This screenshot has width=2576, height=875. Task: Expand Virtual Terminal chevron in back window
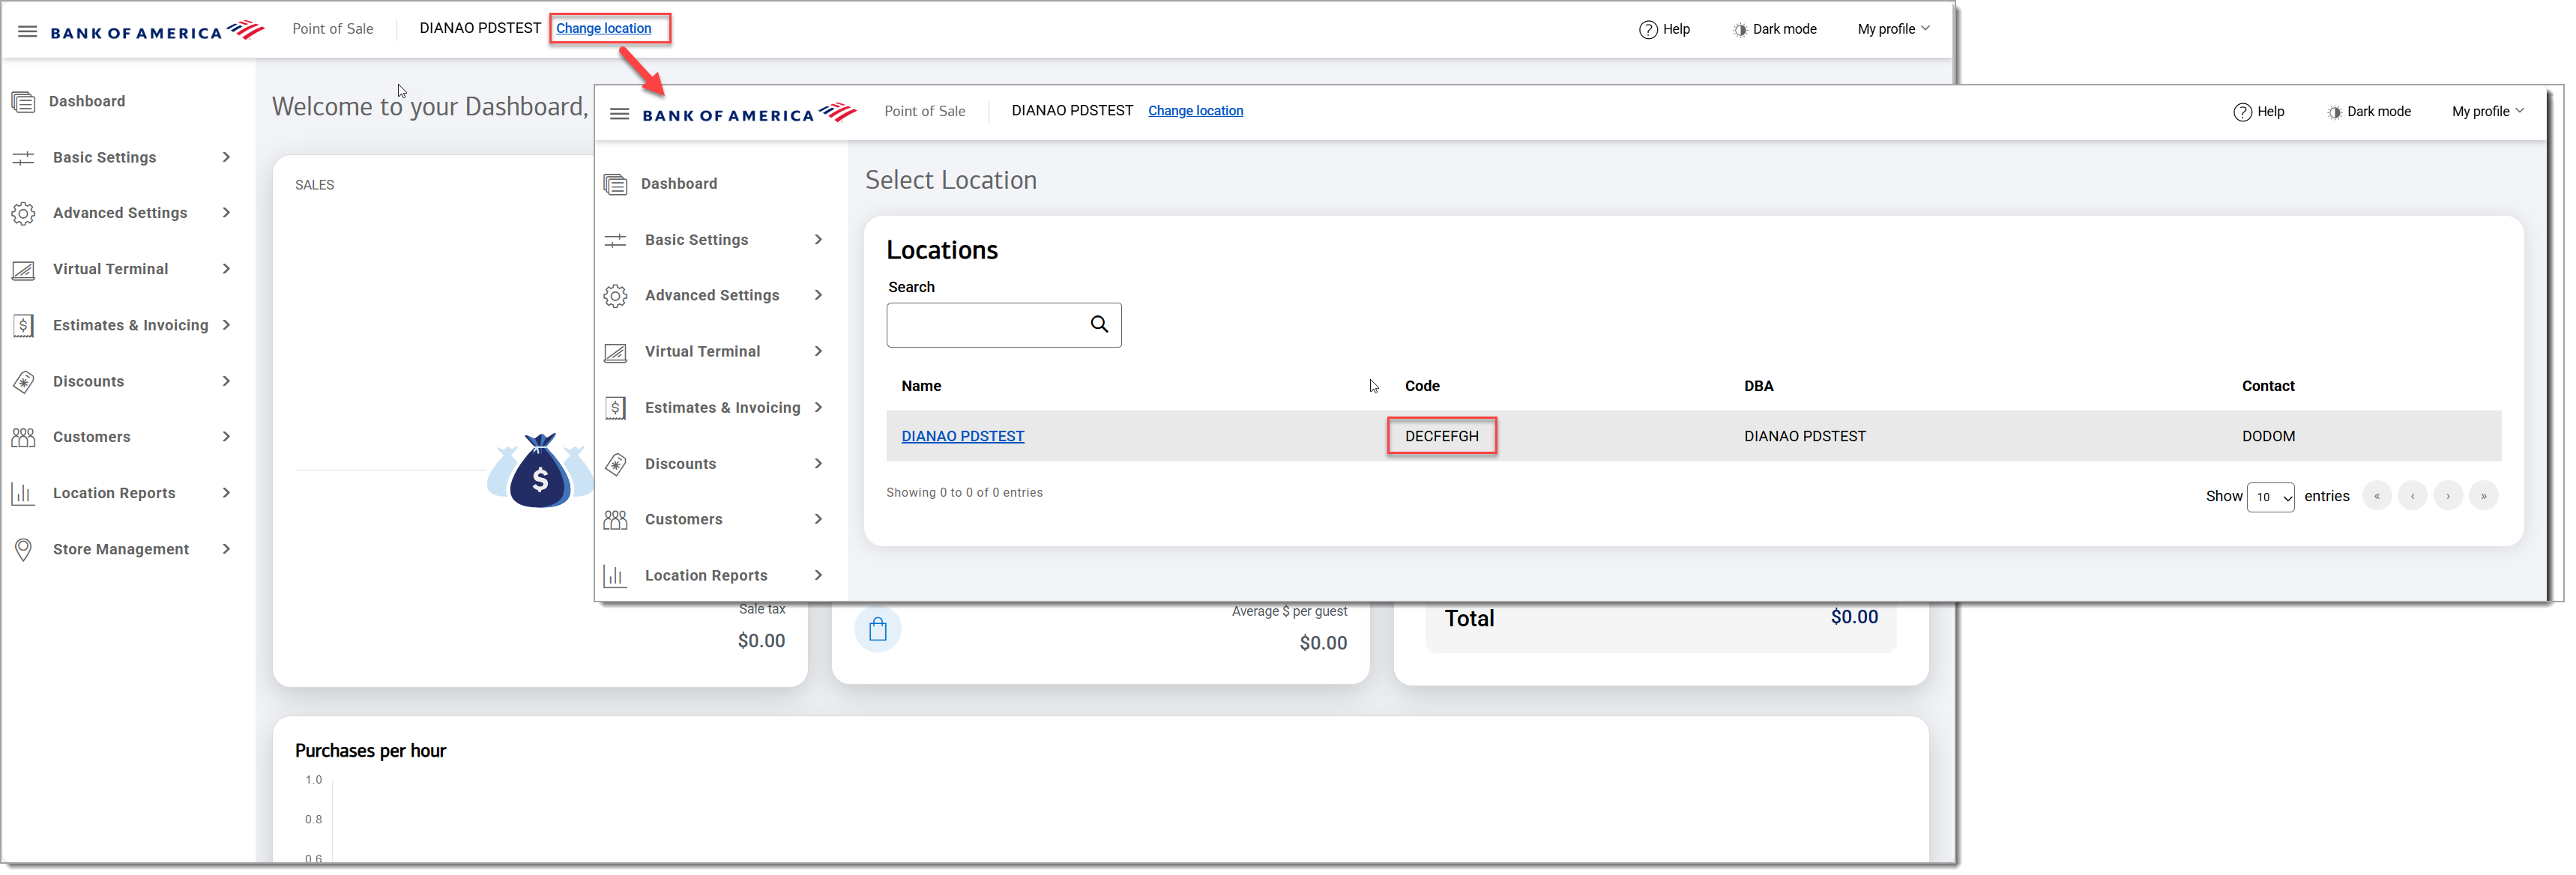click(227, 269)
